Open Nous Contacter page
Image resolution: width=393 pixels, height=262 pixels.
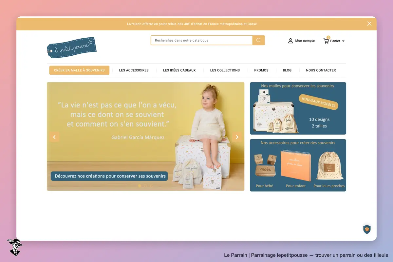click(x=321, y=70)
